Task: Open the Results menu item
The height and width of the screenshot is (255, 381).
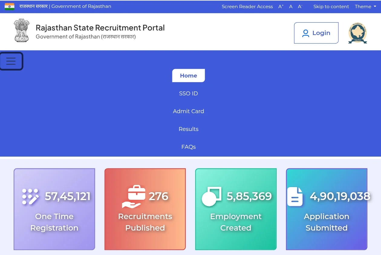Action: tap(188, 129)
